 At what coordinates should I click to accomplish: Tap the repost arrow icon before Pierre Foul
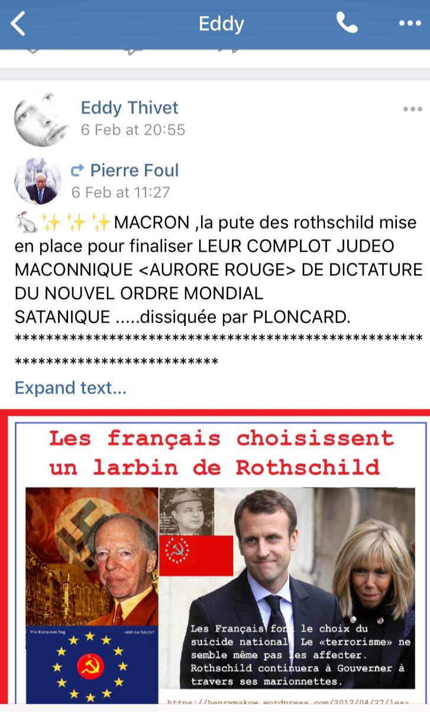tap(77, 171)
